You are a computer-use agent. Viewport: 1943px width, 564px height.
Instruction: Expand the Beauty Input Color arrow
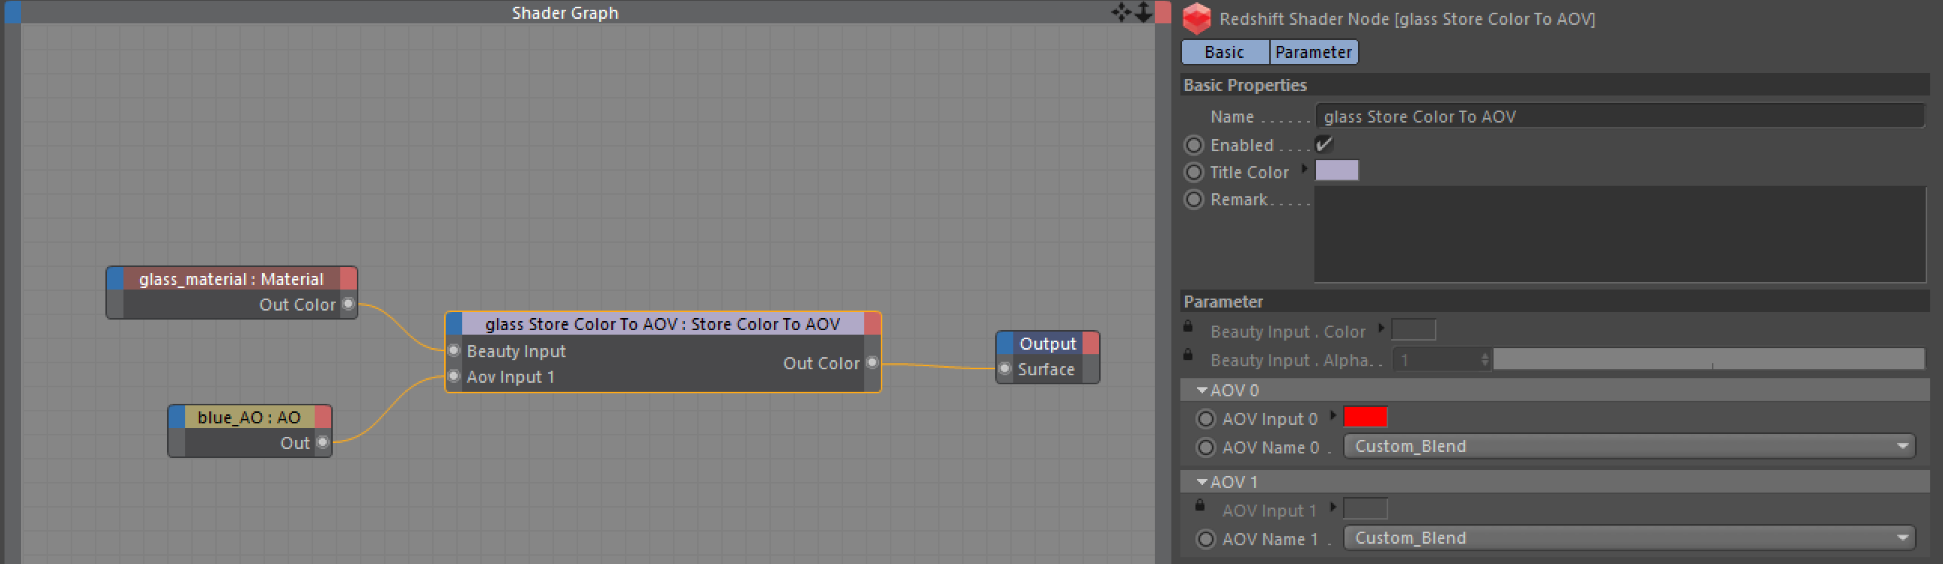1381,328
